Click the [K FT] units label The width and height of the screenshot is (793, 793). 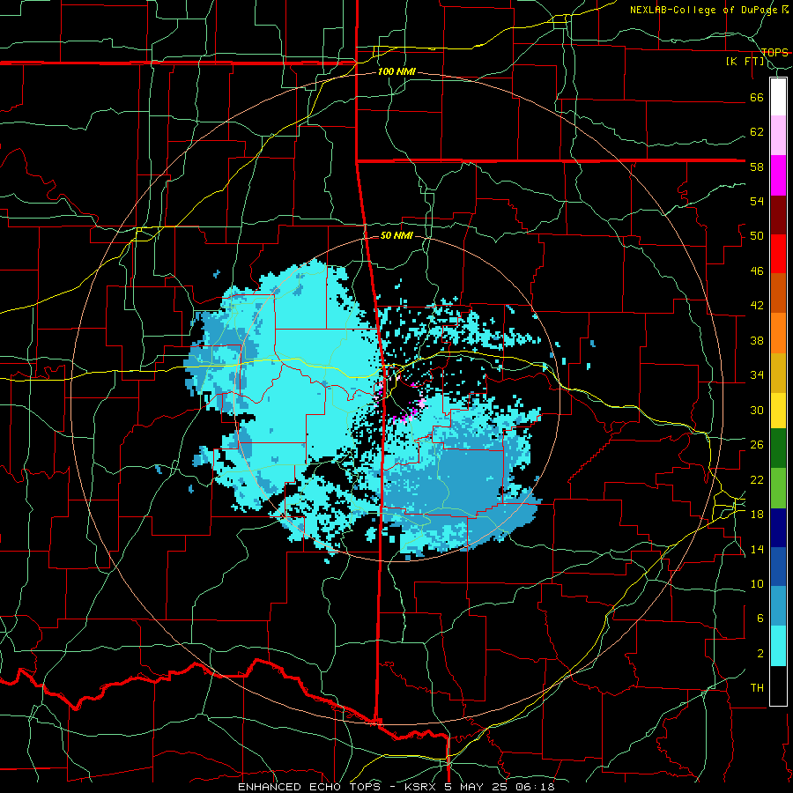[745, 62]
